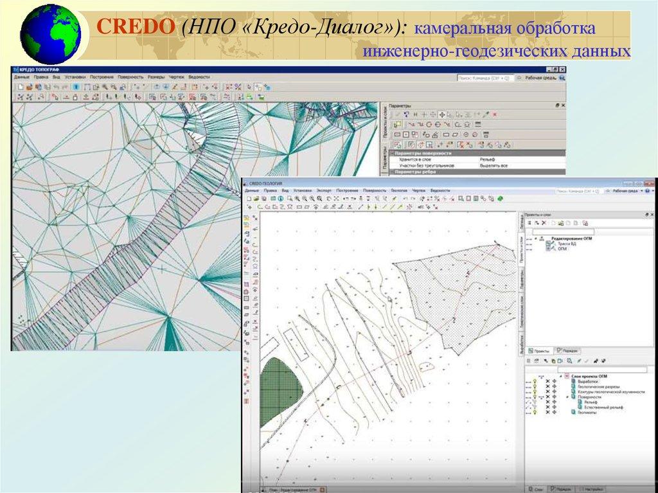Viewport: 658px width, 493px height.
Task: Click the ОГМ layer icon in project tree
Action: (549, 248)
